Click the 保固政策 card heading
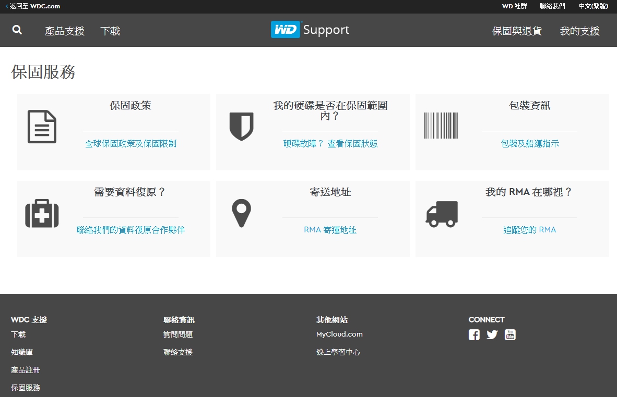 130,106
